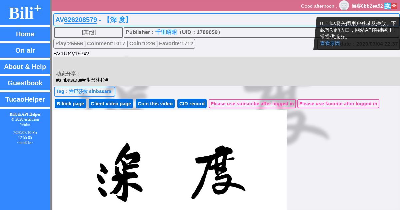Click the sinbasara tag link
This screenshot has width=400, height=210.
click(100, 91)
